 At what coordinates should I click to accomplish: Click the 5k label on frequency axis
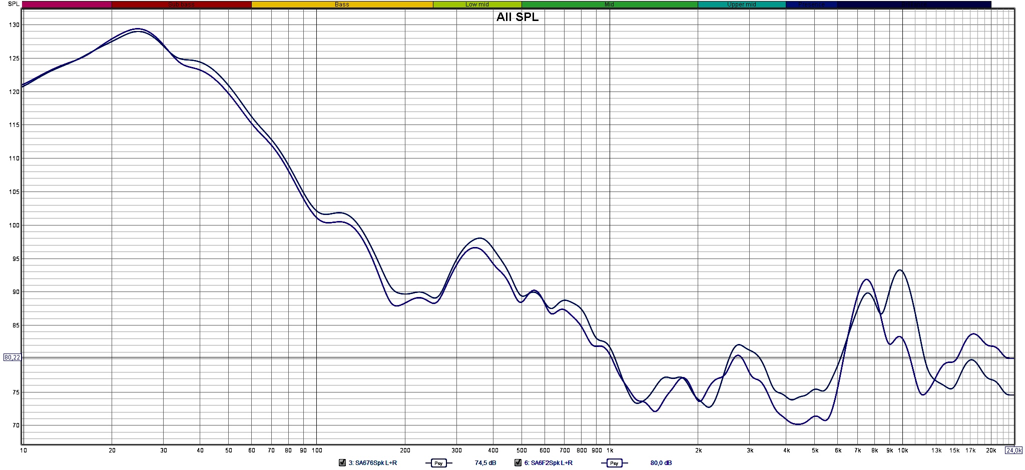(815, 450)
